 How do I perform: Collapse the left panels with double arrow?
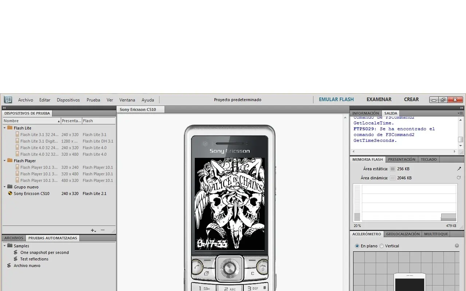[x=4, y=108]
